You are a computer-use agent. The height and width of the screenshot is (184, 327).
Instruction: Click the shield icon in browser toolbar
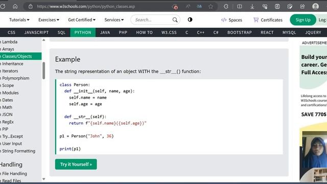tap(290, 7)
